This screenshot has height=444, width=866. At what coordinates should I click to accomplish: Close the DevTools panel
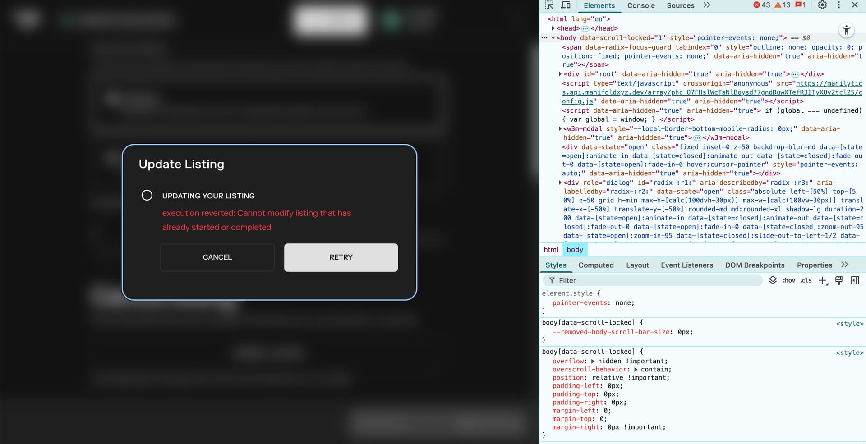[855, 5]
